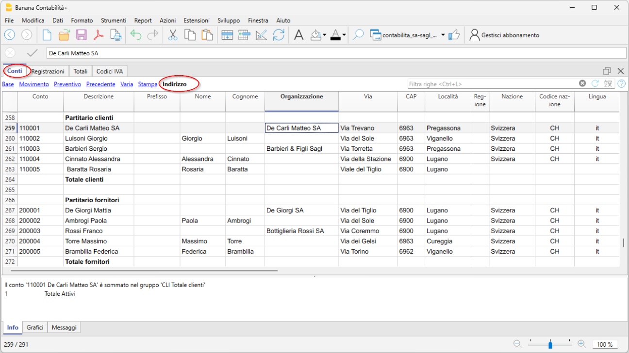This screenshot has height=353, width=629.
Task: Open the Messaggi tab at bottom
Action: click(64, 328)
